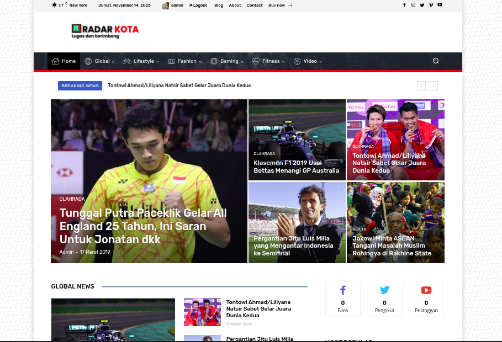This screenshot has height=342, width=502.
Task: Click the Twitter icon in top bar
Action: click(x=422, y=5)
